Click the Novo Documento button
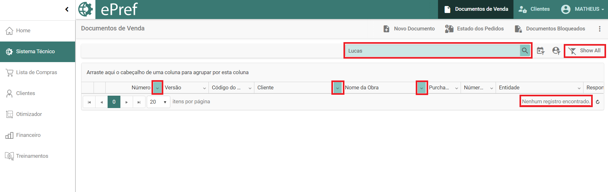Viewport: 608px width, 192px height. [409, 29]
